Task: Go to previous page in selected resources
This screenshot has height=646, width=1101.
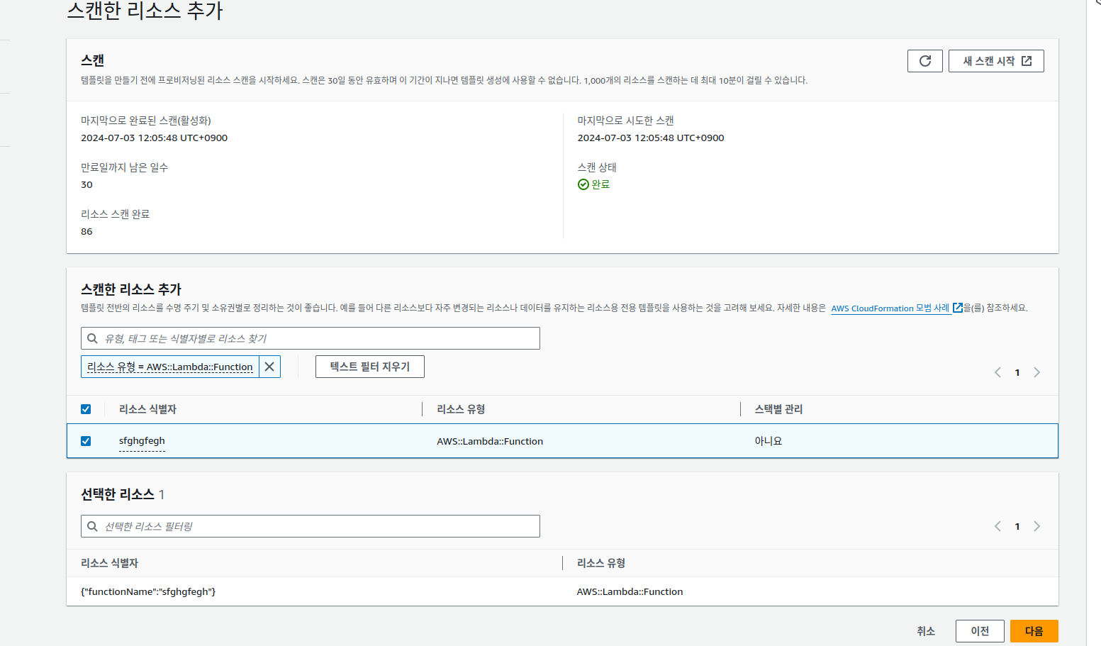Action: 997,526
